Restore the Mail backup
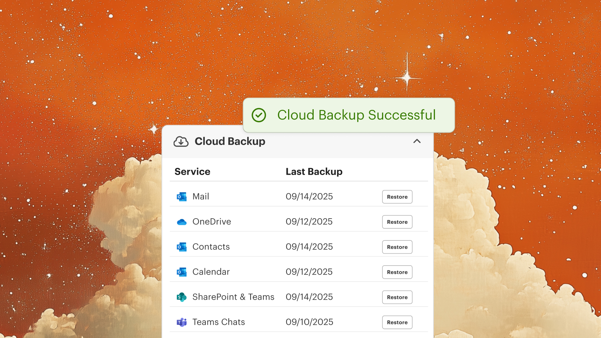The width and height of the screenshot is (601, 338). (397, 197)
